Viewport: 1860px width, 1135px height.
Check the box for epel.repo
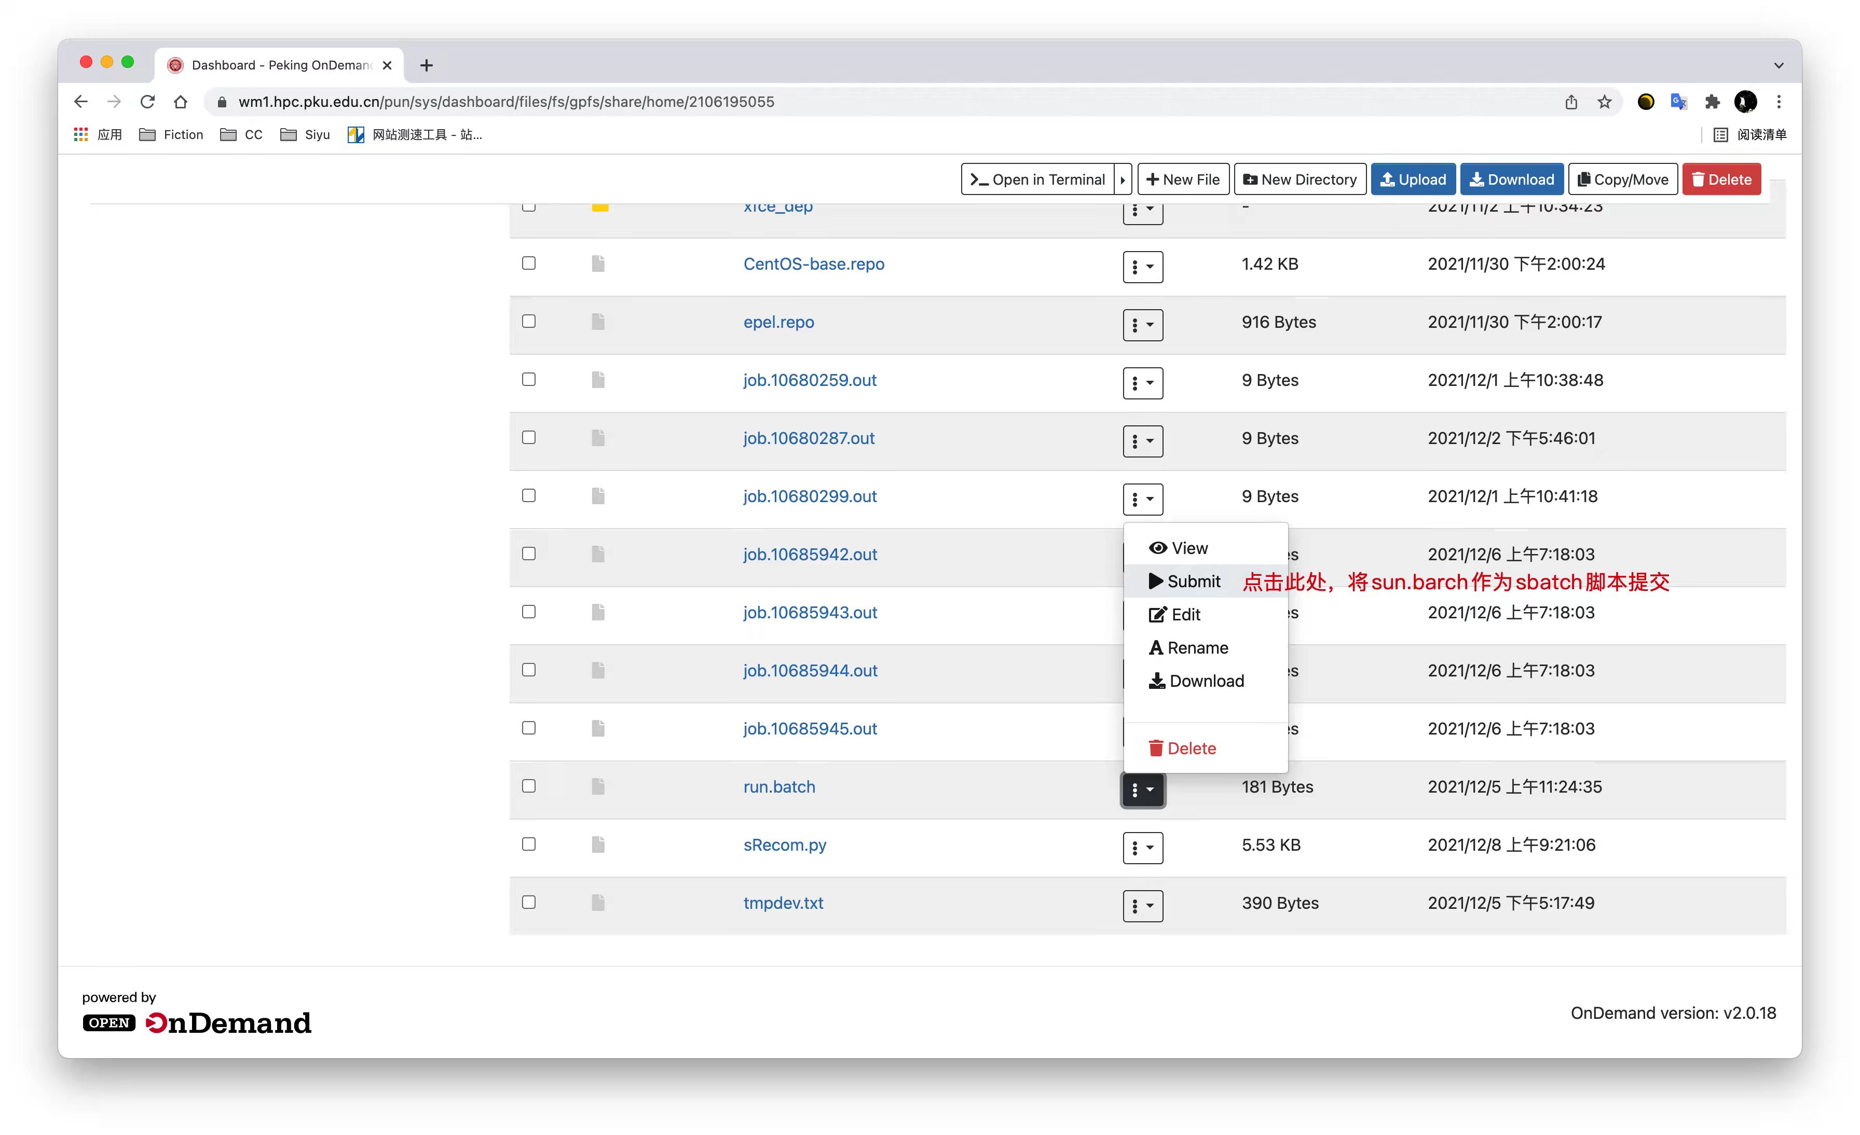tap(529, 322)
